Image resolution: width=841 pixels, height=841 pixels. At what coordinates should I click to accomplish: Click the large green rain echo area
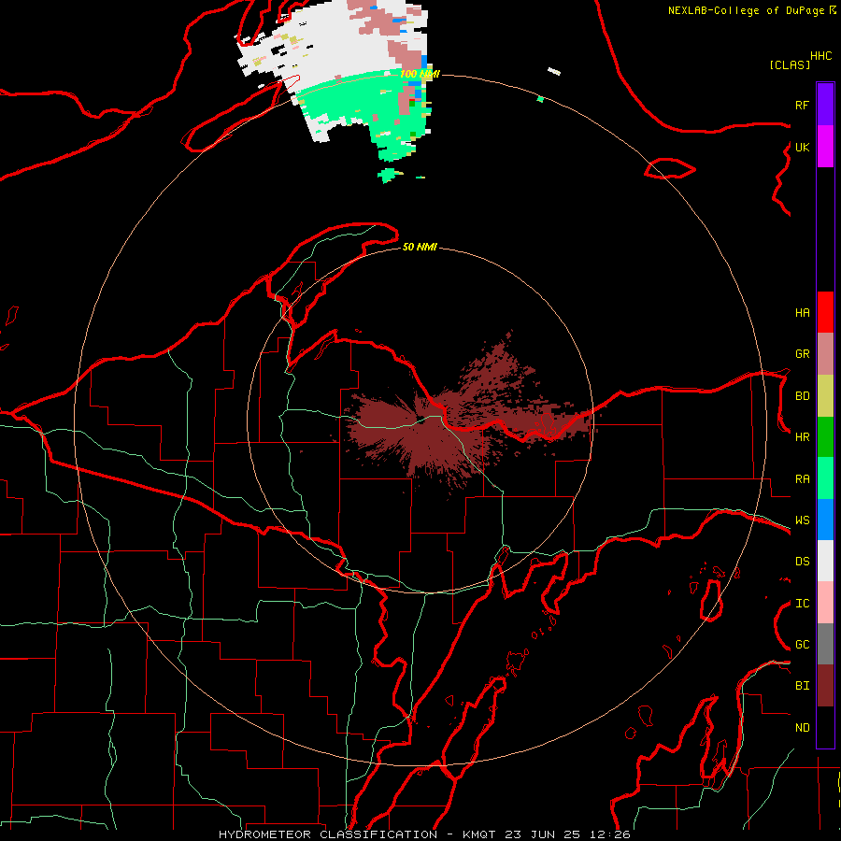point(354,102)
